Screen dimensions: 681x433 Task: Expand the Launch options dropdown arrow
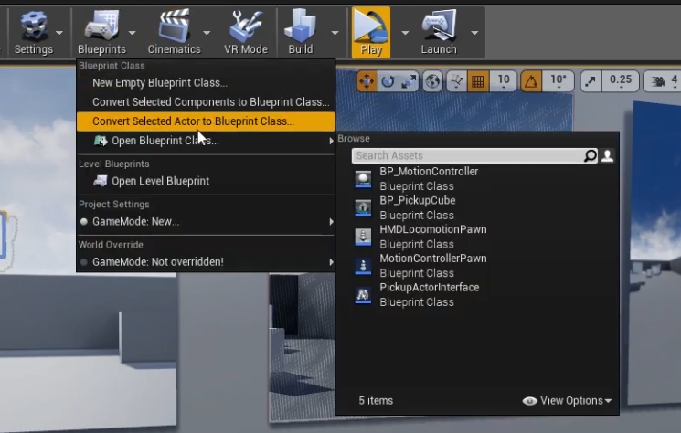(474, 33)
